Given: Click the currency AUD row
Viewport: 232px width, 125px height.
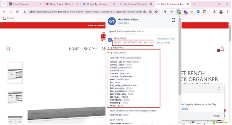Looking at the screenshot, I should pos(117,71).
